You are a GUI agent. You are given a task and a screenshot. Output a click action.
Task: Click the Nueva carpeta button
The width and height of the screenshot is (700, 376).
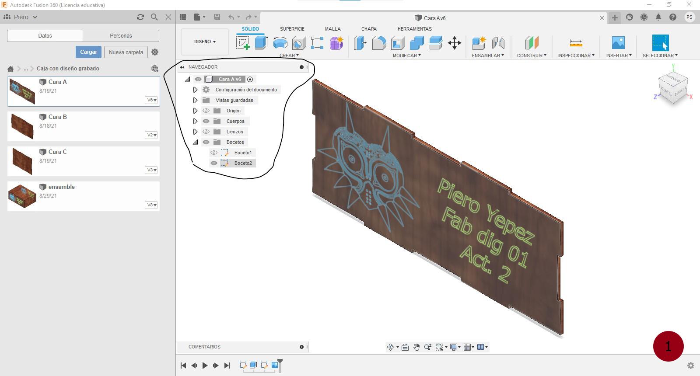coord(126,52)
